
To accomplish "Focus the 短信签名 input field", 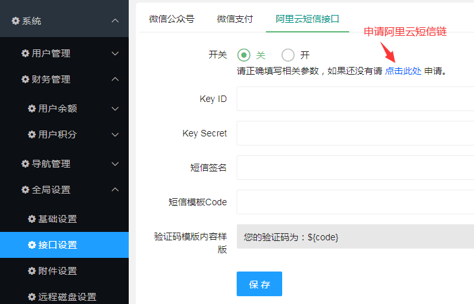I will tap(355, 168).
